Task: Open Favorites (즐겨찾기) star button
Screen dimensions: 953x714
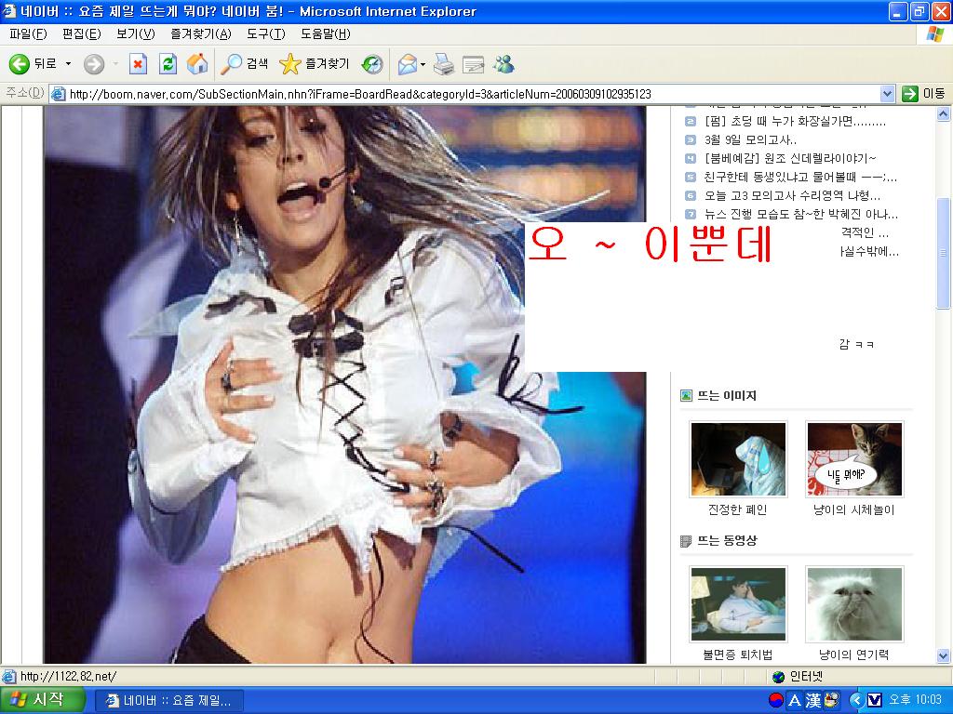Action: [x=315, y=64]
